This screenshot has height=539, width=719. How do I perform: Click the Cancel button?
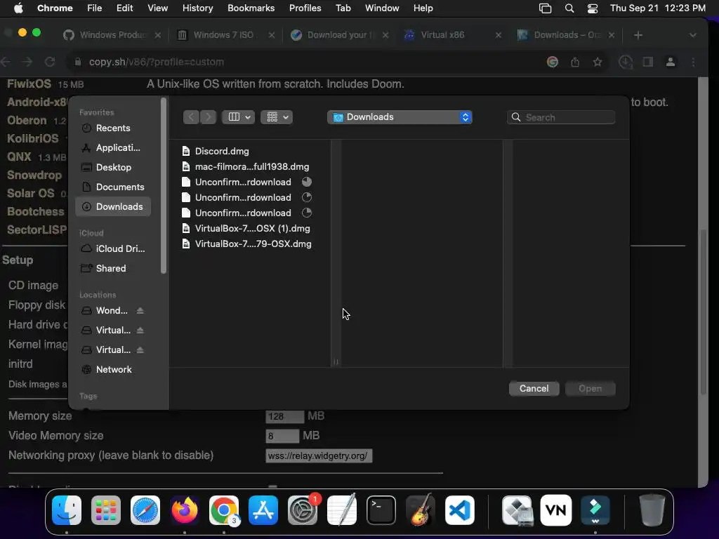pos(534,389)
